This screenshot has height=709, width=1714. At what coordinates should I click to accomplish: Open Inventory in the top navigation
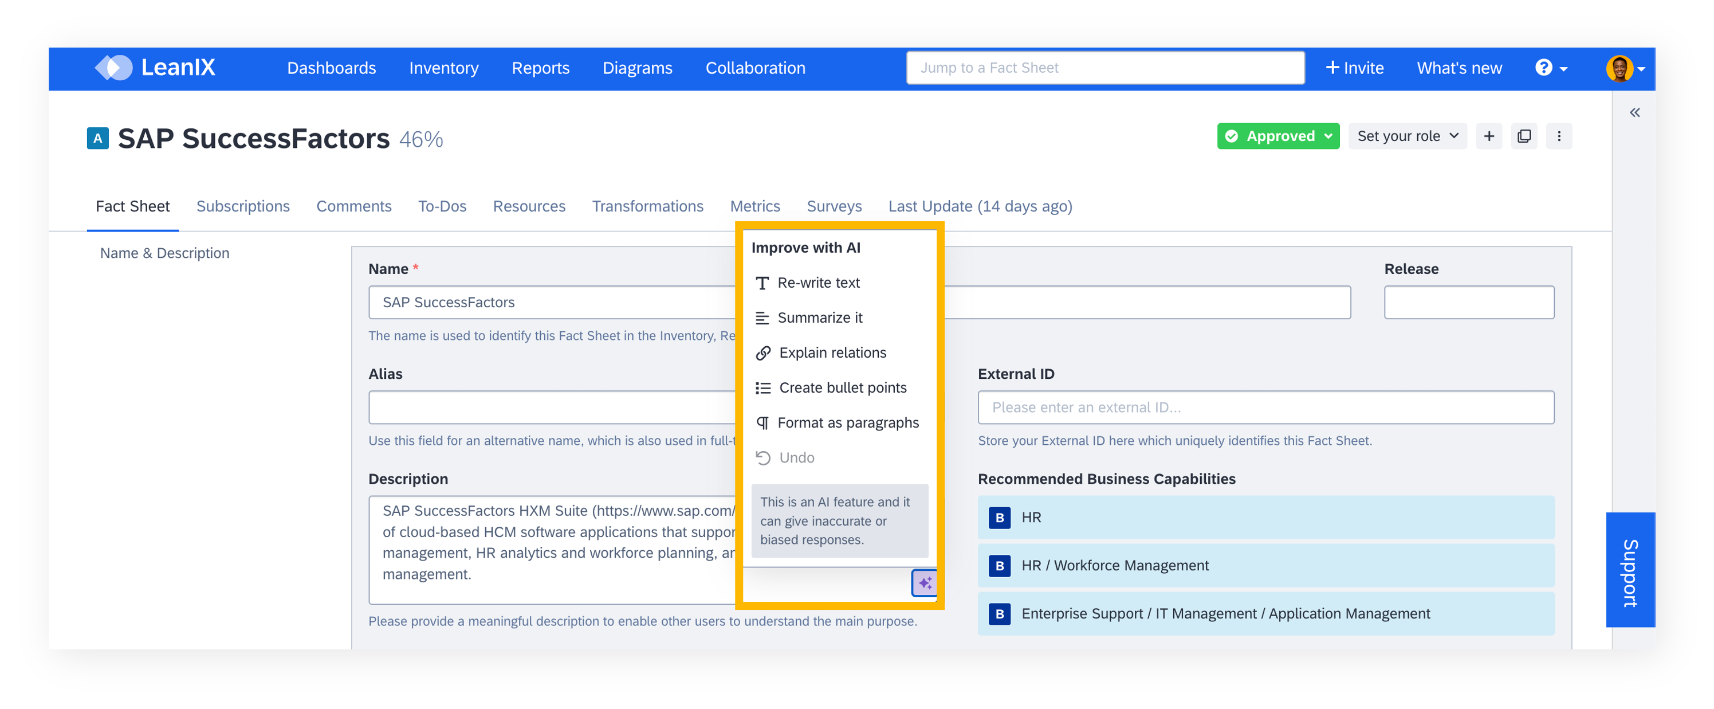[x=444, y=68]
